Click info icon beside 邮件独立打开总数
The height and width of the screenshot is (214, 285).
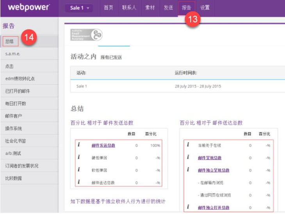(188, 207)
